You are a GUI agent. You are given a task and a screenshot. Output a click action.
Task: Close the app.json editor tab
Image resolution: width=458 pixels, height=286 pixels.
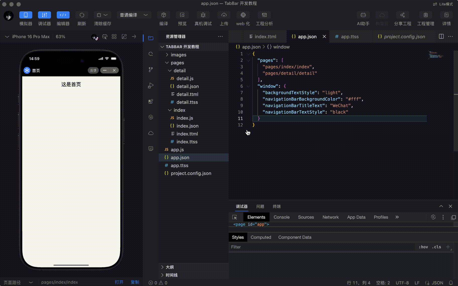(324, 37)
